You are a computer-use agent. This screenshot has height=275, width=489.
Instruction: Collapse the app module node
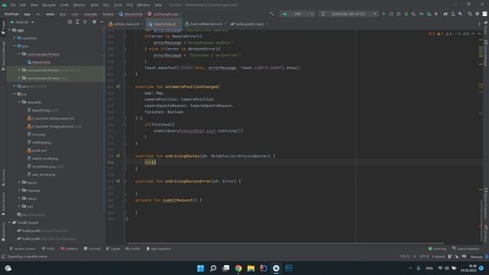(x=9, y=31)
